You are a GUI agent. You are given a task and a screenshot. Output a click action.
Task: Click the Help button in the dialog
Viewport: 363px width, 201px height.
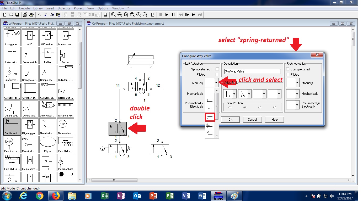click(274, 120)
